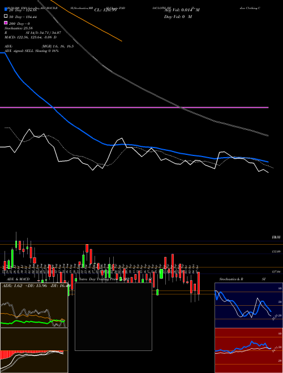Screen dimensions: 283x373
Task: Click the 127.94 price axis label
Action: 276,271
